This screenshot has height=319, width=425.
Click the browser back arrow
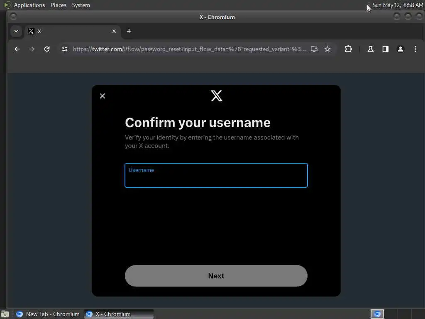(17, 49)
